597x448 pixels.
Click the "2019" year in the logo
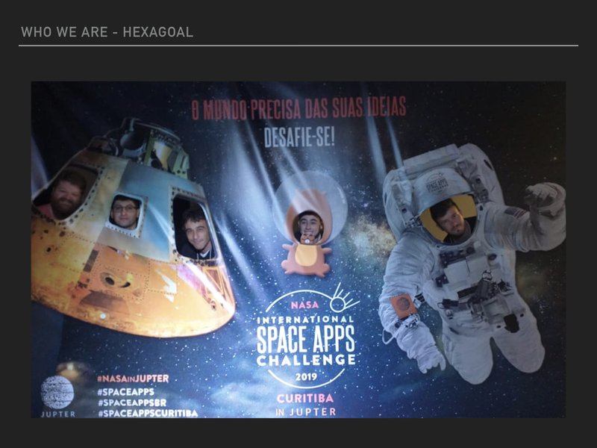[x=306, y=376]
